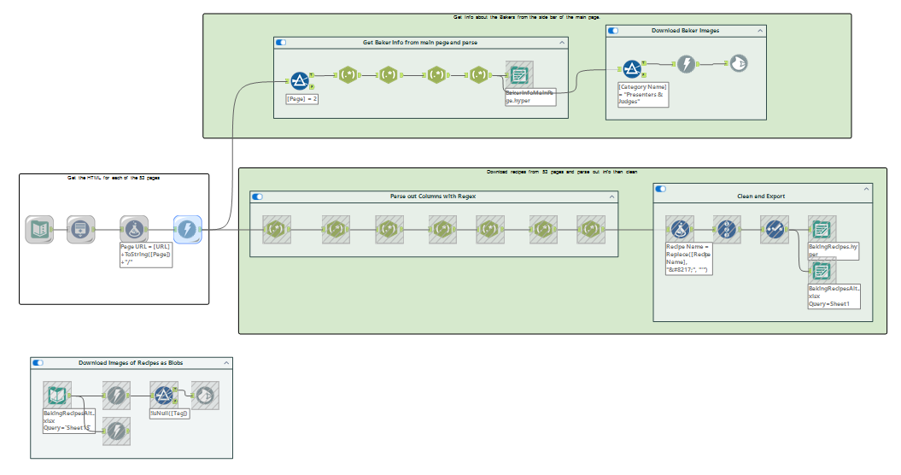
Task: Select tool between Formula and Data Cleansing
Action: pos(727,230)
